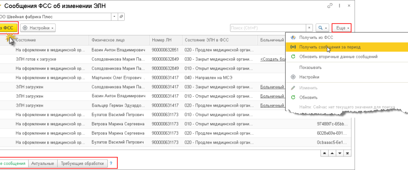Click the 040 - Направлен на МСЭ cell
The height and width of the screenshot is (170, 408).
coord(220,77)
